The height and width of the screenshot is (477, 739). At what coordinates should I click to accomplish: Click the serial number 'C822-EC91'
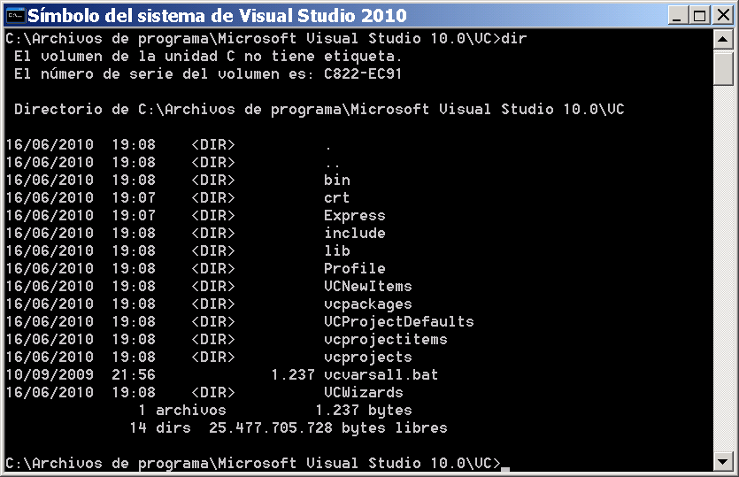point(363,74)
